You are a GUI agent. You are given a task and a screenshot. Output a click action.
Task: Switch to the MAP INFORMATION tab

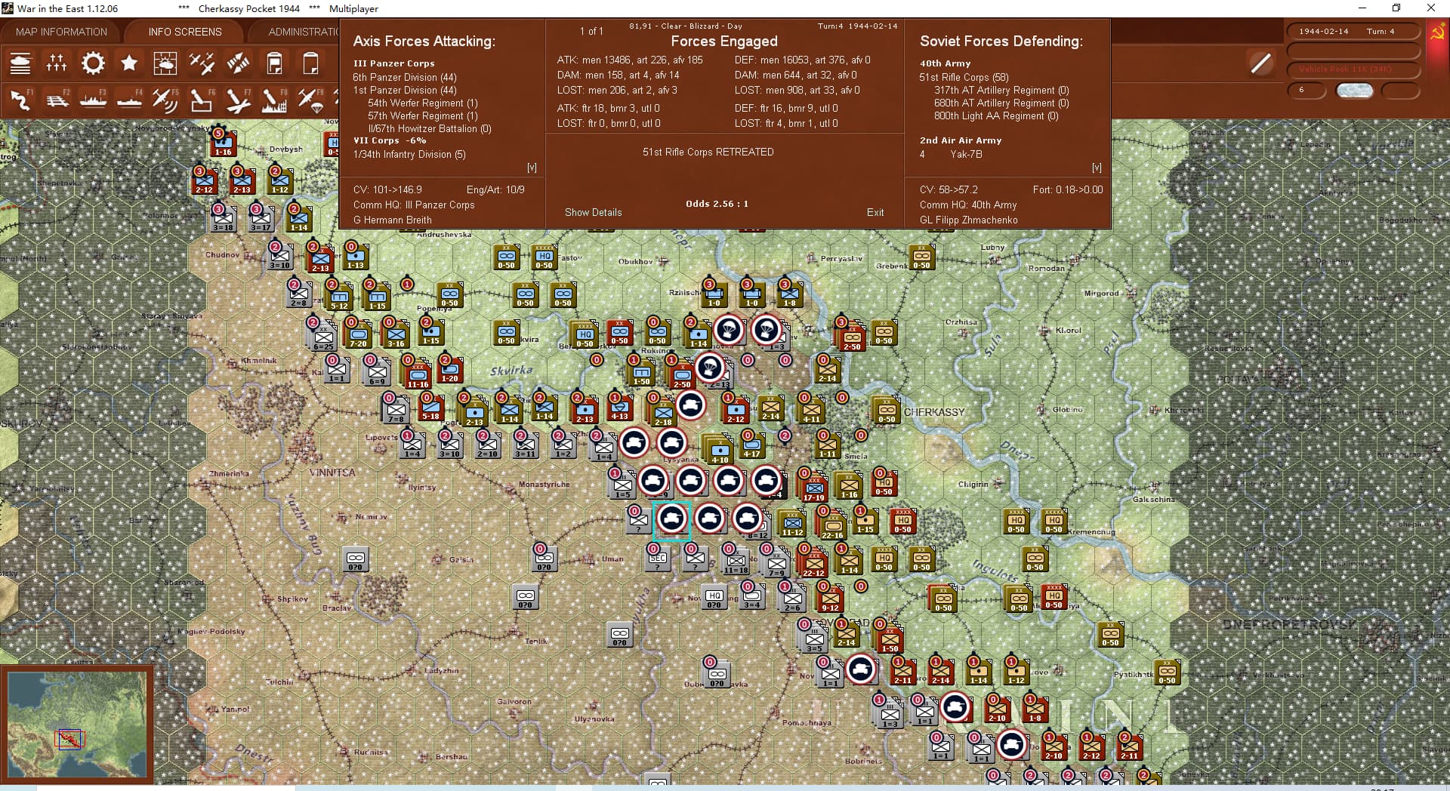point(61,32)
